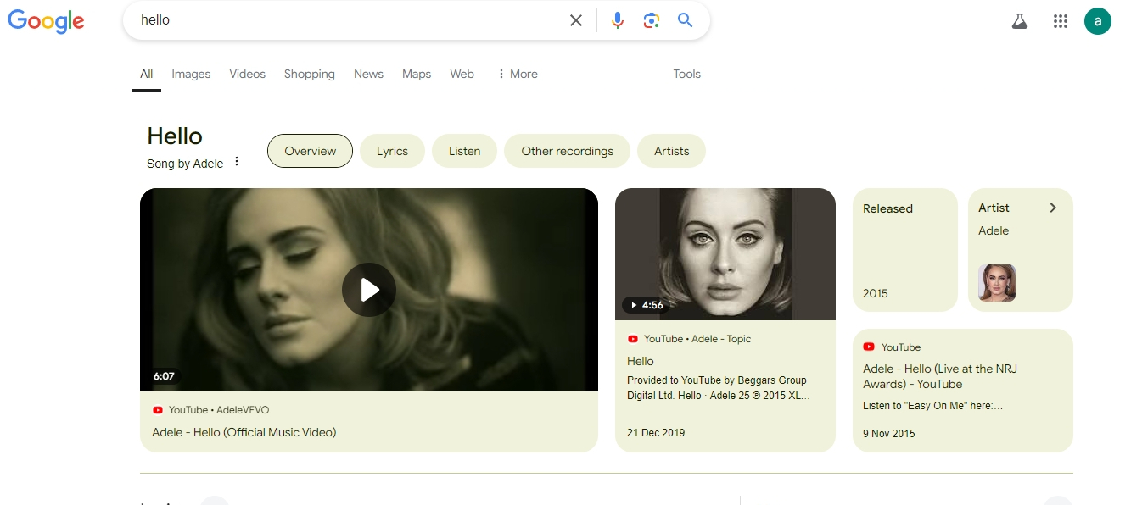Open the Google apps grid

(1061, 21)
